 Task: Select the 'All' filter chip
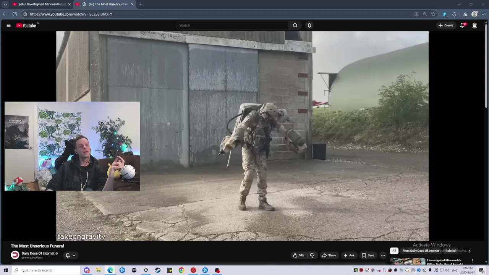click(394, 251)
